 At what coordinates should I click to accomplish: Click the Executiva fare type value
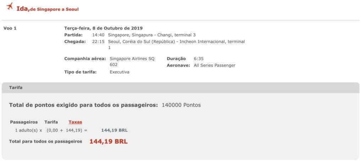[x=119, y=72]
